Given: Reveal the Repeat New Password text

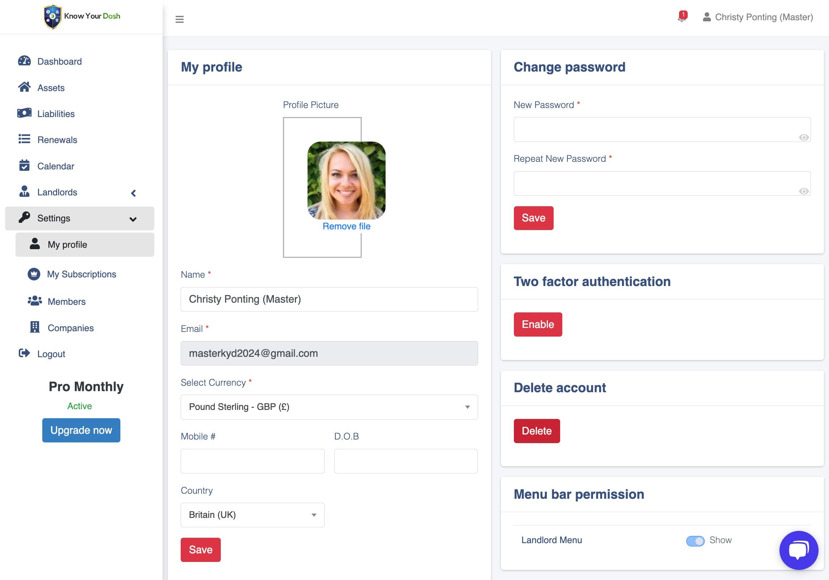Looking at the screenshot, I should pyautogui.click(x=803, y=191).
